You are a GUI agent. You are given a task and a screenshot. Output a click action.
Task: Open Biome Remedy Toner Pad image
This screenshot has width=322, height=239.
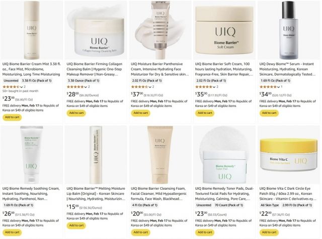click(224, 155)
